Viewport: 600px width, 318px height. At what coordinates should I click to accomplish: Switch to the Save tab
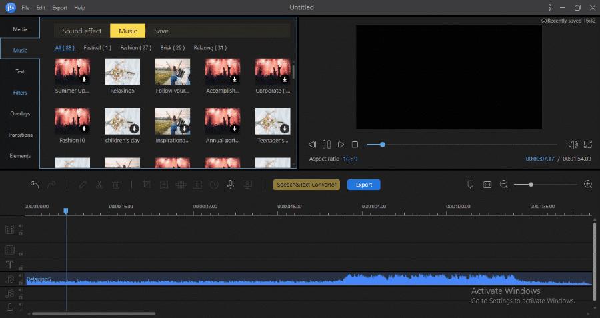pos(161,31)
